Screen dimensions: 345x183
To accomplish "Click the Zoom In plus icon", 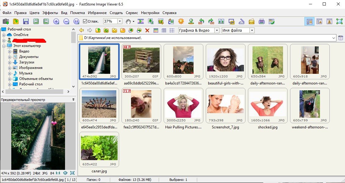I will point(56,21).
